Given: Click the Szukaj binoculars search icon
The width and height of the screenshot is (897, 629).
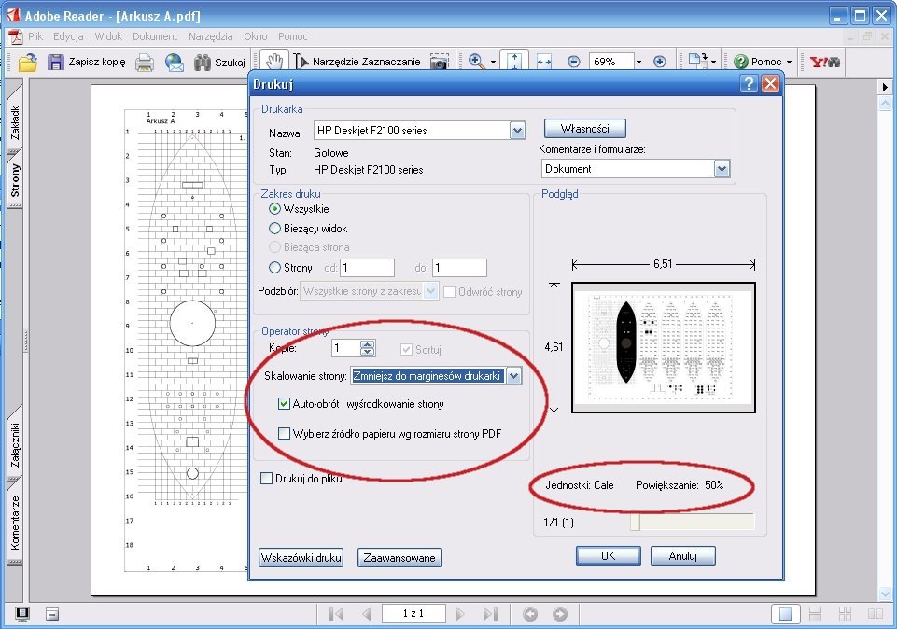Looking at the screenshot, I should point(203,63).
